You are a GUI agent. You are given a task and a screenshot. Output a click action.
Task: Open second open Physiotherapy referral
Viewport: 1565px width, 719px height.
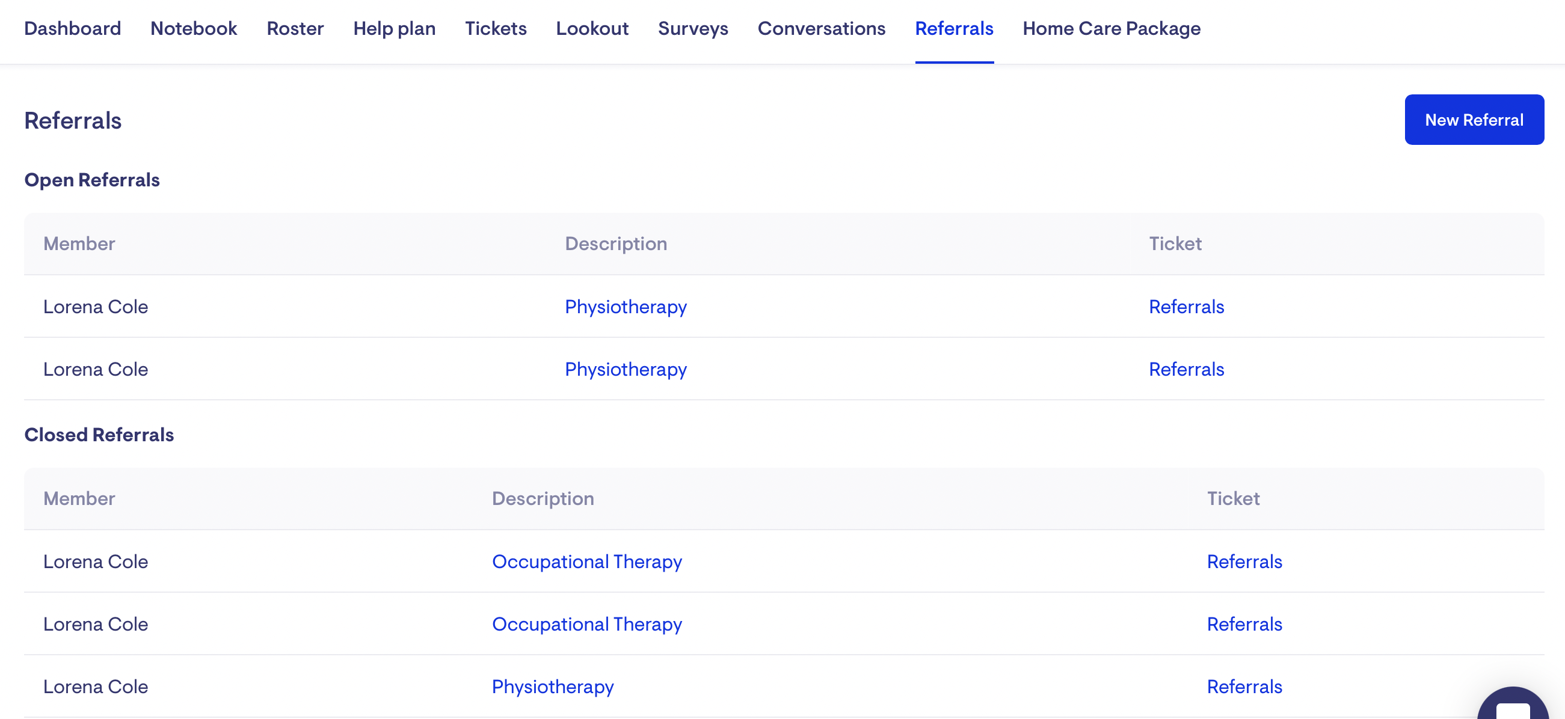tap(626, 369)
